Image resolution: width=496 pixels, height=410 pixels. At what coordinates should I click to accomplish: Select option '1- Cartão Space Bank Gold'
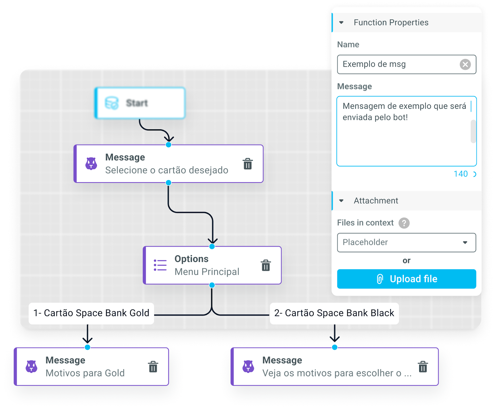(x=91, y=313)
